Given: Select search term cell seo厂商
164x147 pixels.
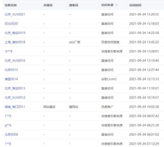Looking at the screenshot, I should pos(74,42).
